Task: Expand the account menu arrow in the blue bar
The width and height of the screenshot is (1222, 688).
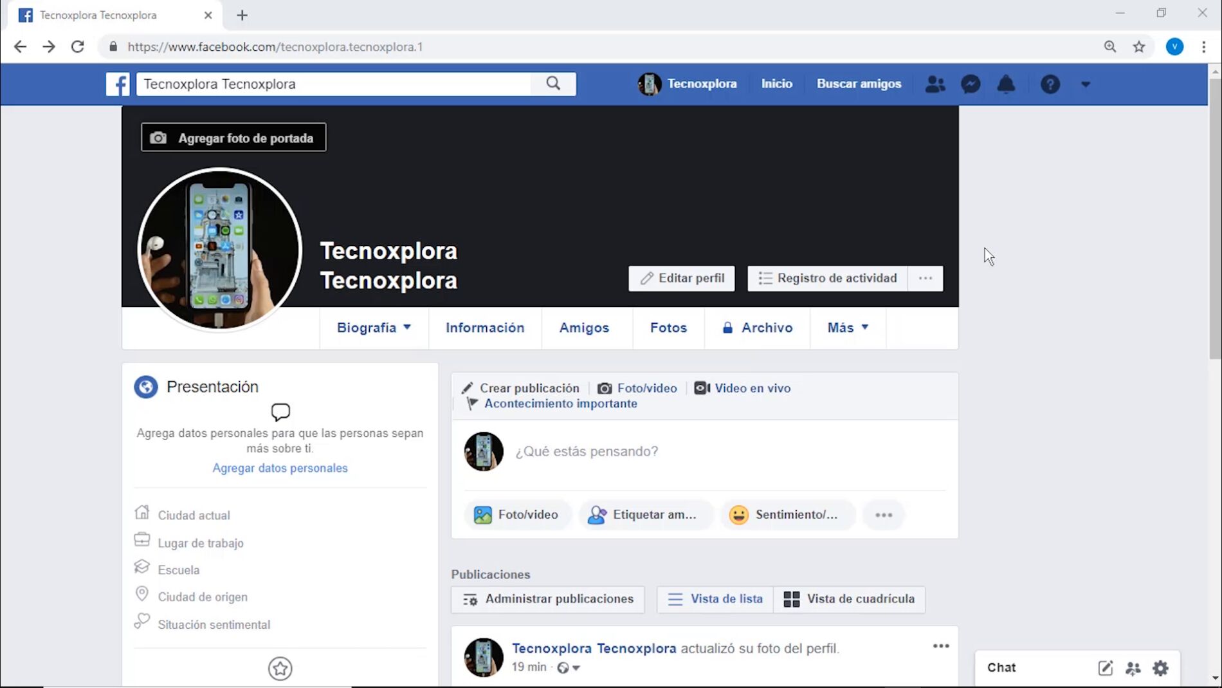Action: point(1086,84)
